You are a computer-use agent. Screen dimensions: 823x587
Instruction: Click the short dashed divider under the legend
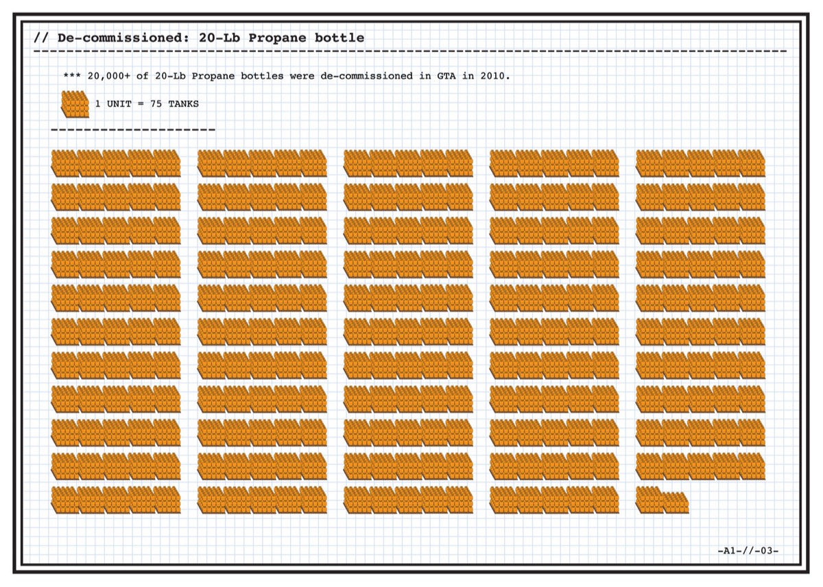pos(133,129)
